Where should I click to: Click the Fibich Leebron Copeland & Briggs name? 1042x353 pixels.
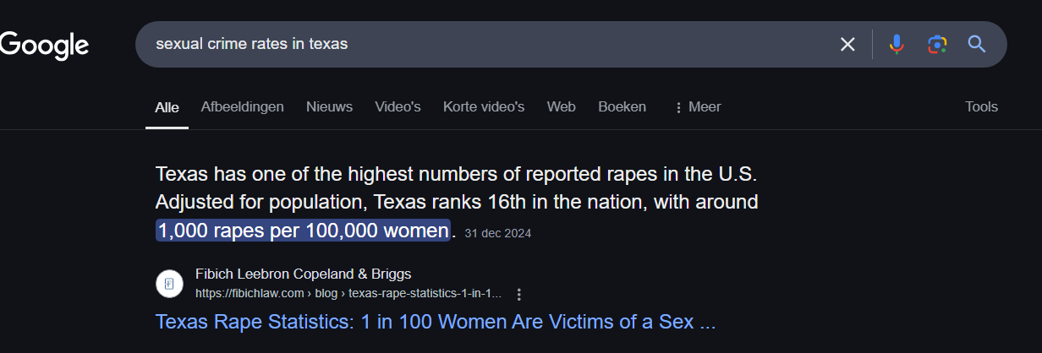pyautogui.click(x=304, y=274)
